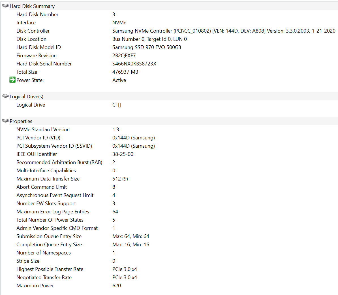Click the SSVID value 0x144D (Samsung)
The width and height of the screenshot is (338, 295).
(134, 146)
